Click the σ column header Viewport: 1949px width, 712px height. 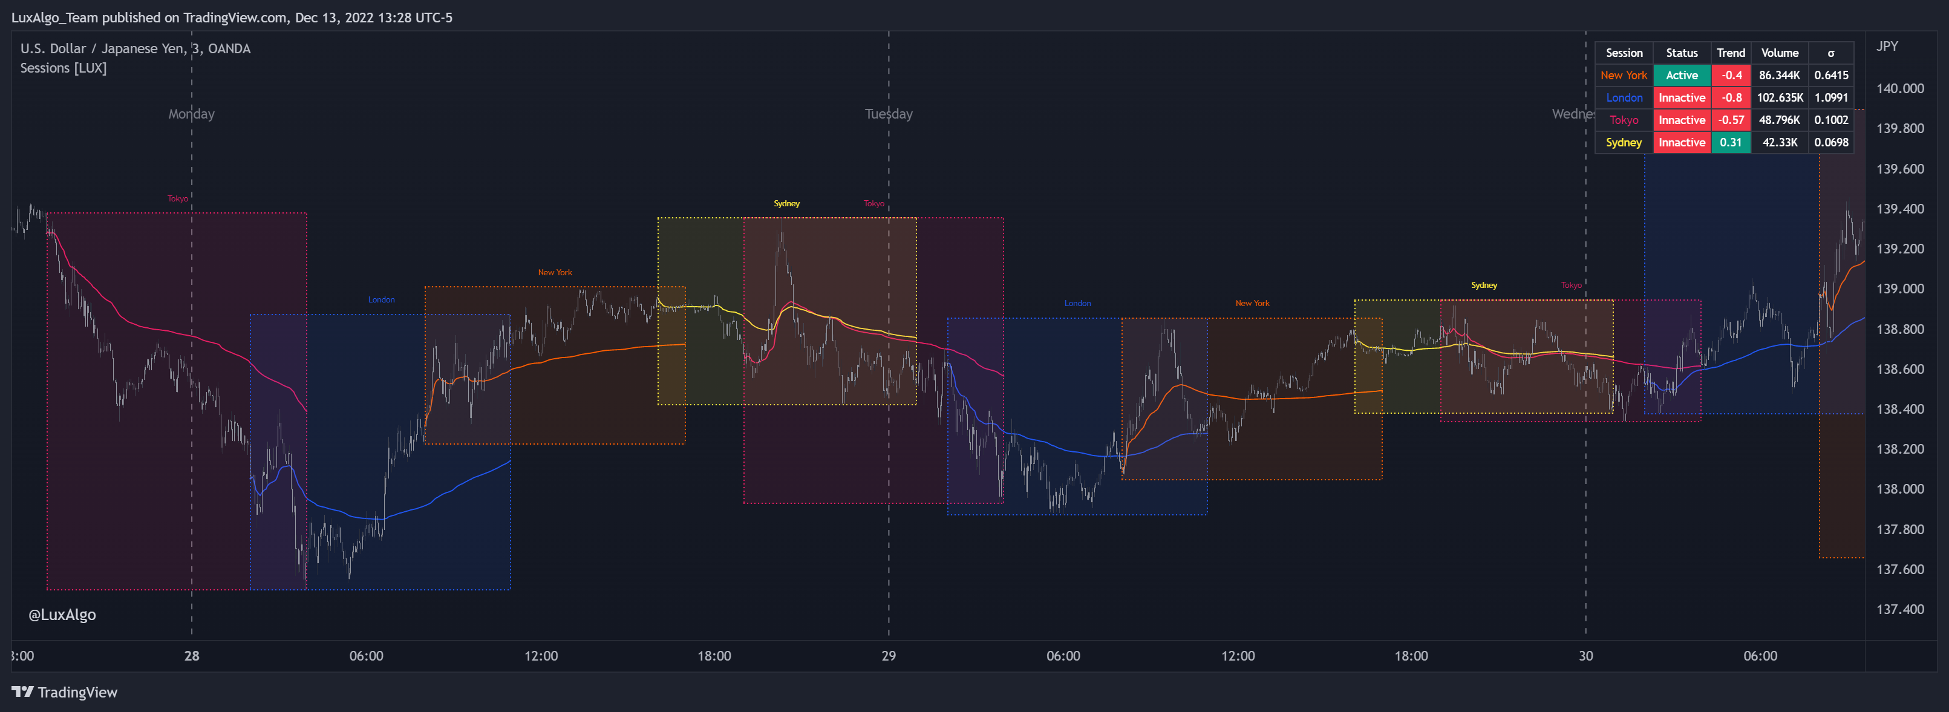tap(1830, 53)
